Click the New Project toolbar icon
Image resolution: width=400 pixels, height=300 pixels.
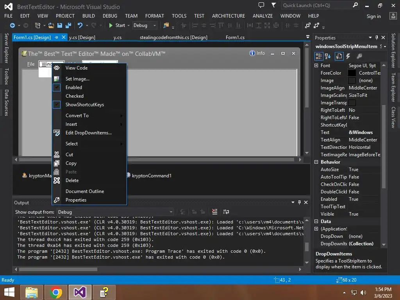(38, 25)
